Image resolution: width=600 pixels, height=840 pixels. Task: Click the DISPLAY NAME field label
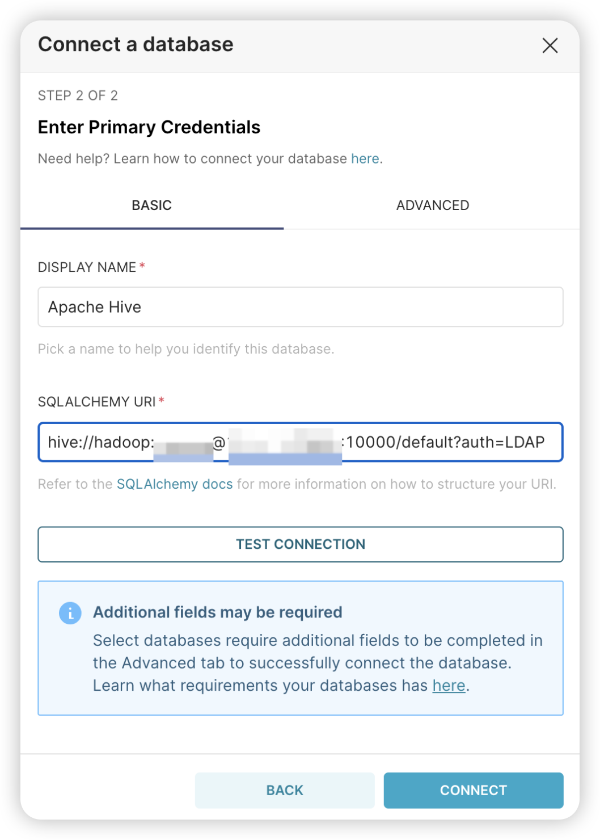point(87,267)
